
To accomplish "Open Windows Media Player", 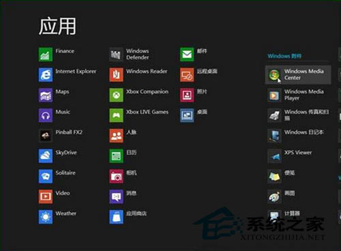I will pos(296,95).
